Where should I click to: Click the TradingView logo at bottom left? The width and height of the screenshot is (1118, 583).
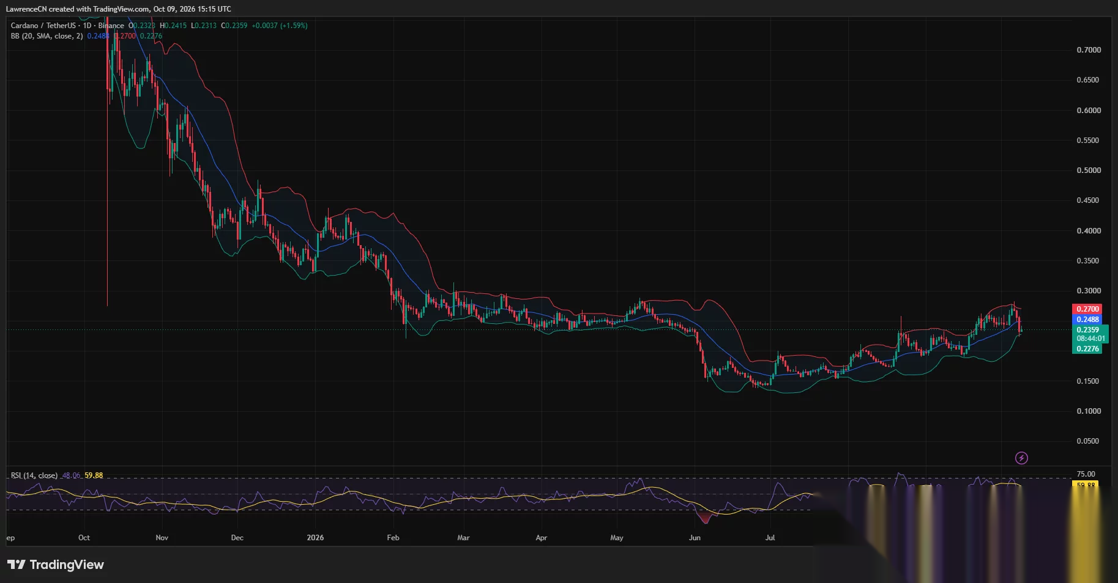(56, 565)
